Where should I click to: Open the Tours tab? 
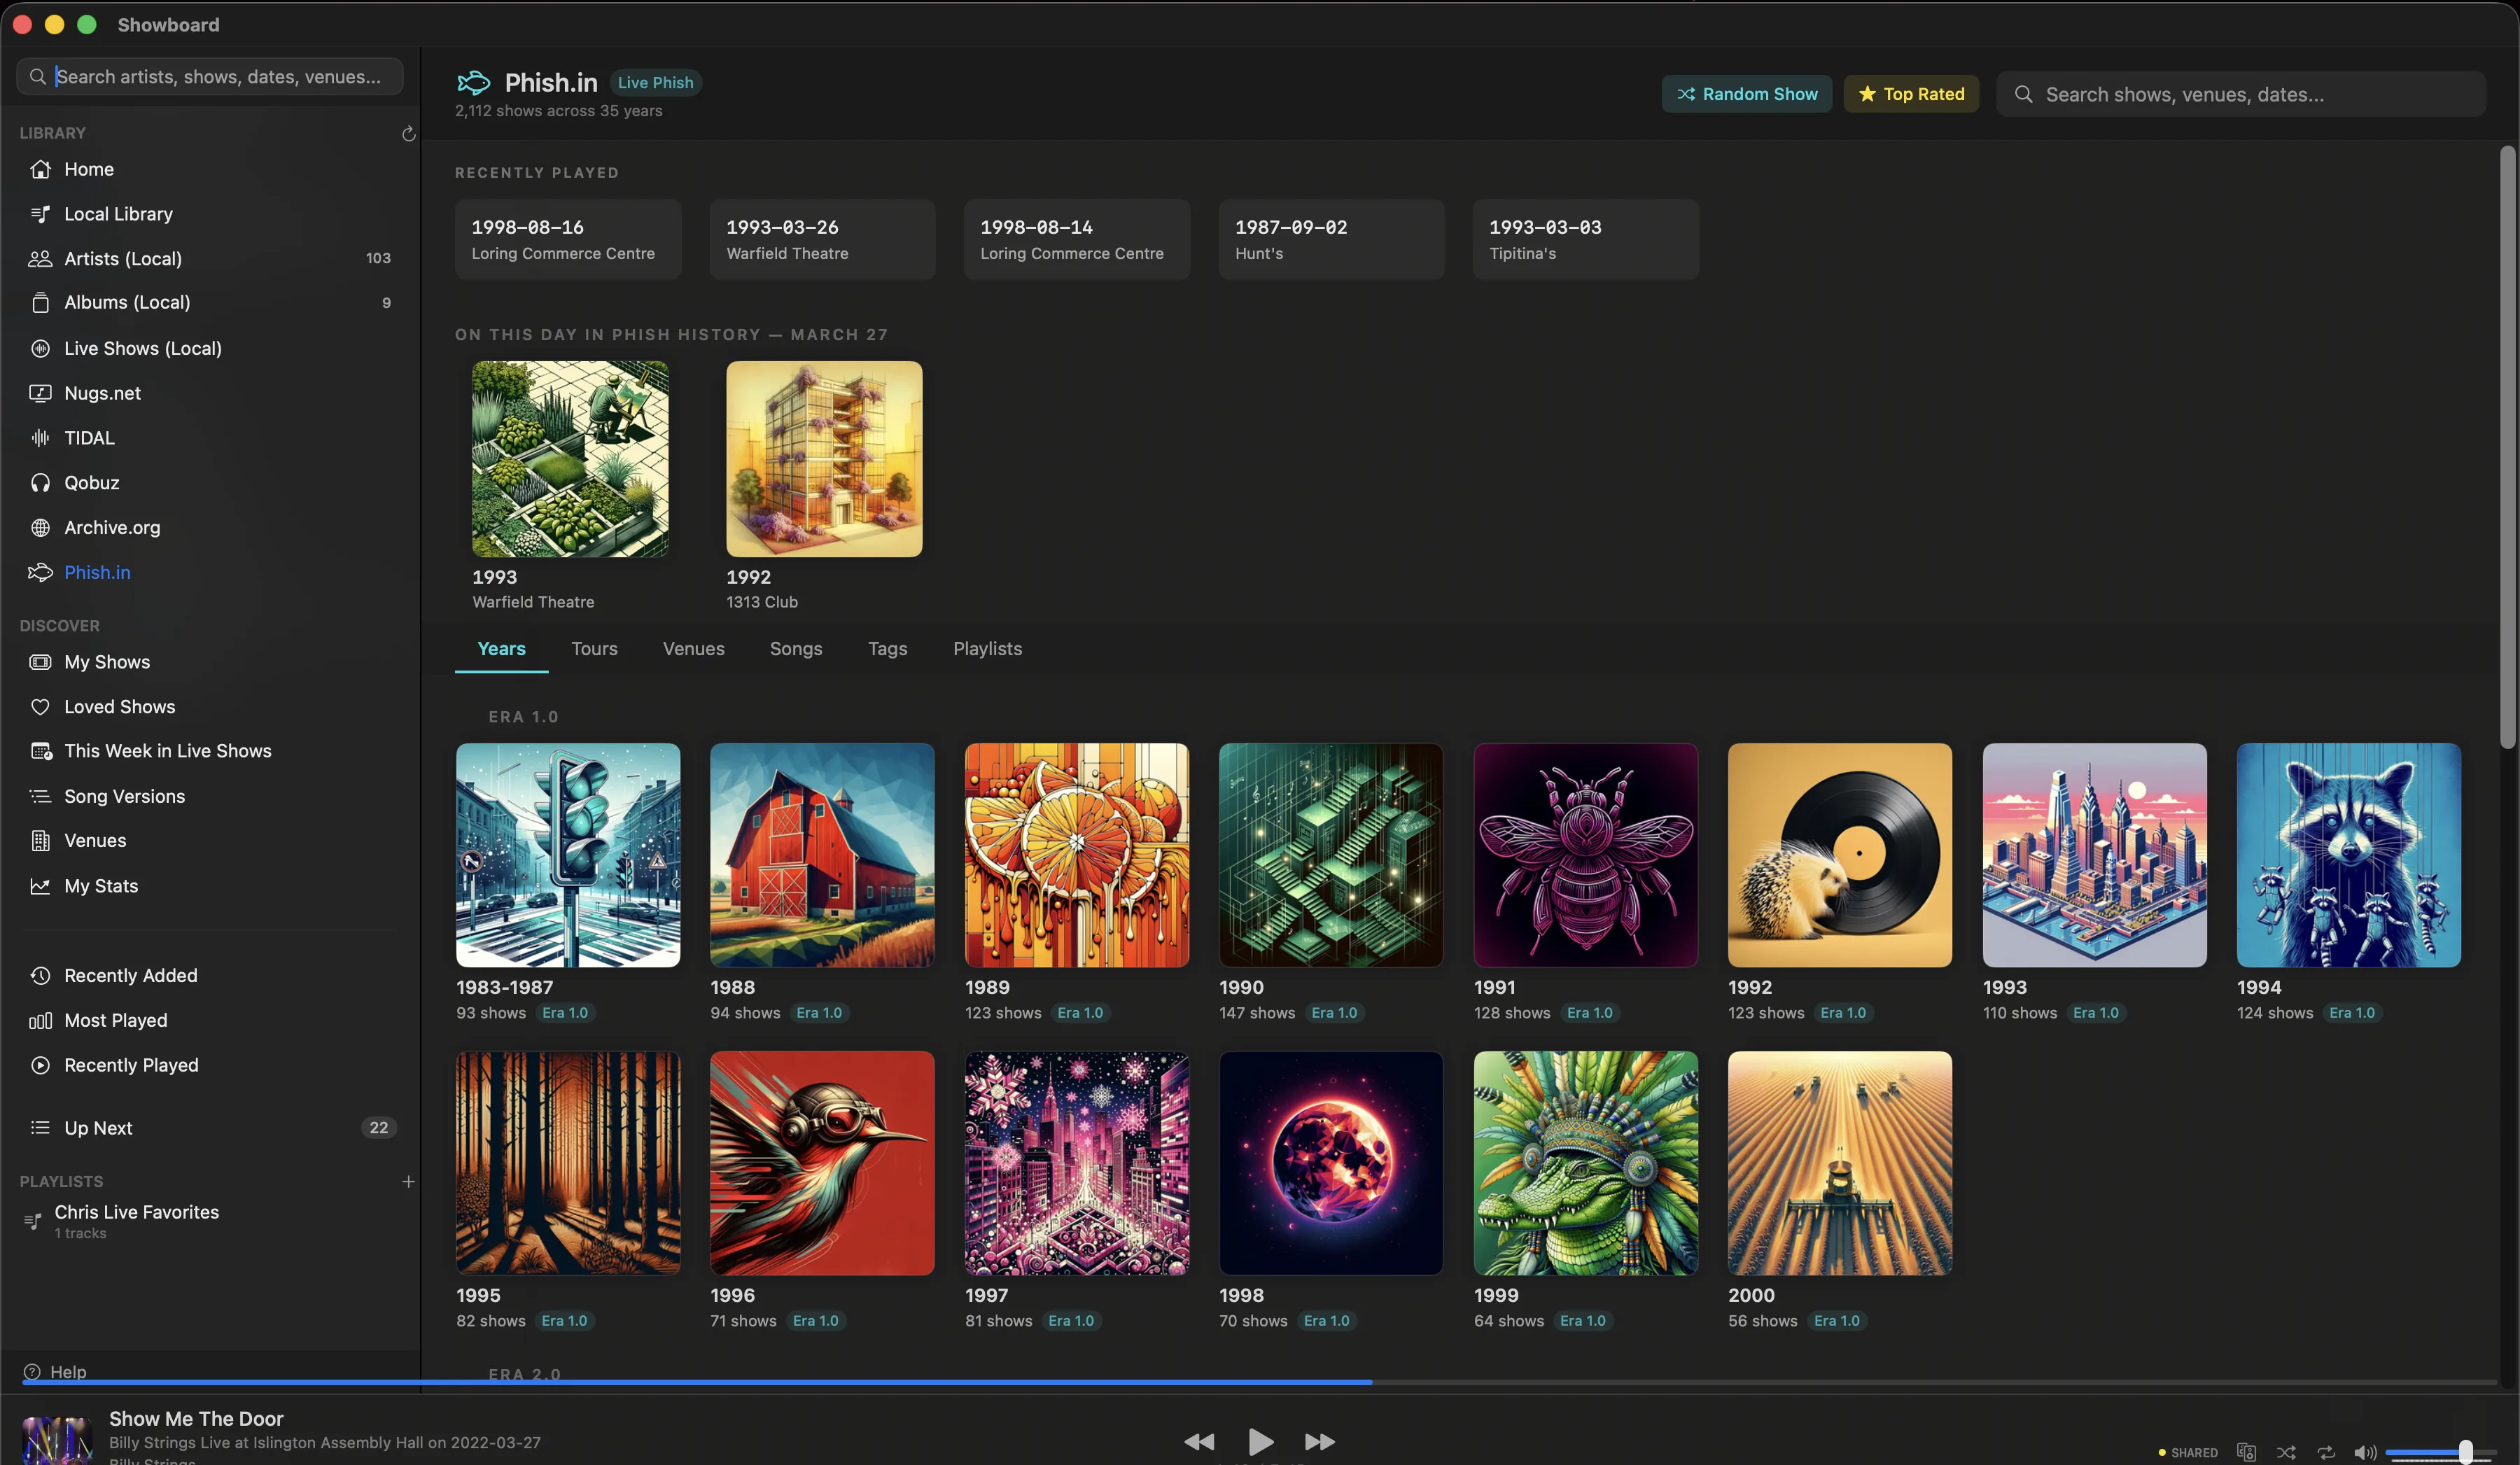pos(594,648)
